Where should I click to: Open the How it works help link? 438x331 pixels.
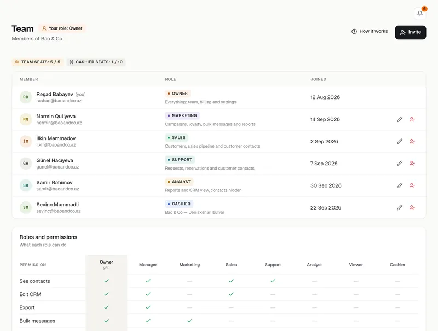coord(370,31)
